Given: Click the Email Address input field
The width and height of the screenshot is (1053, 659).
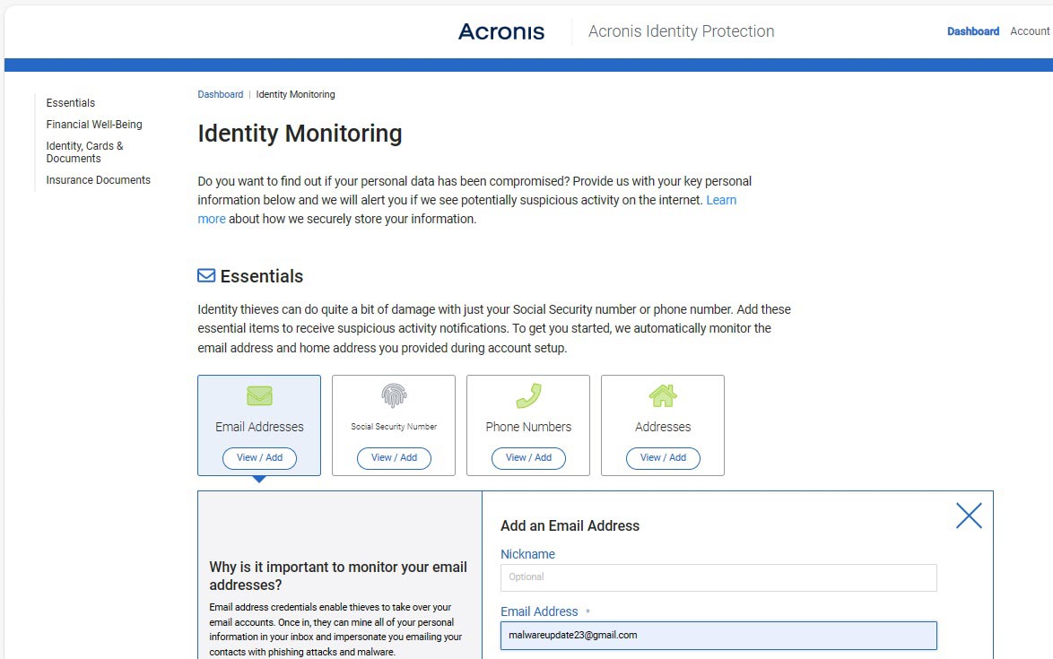Looking at the screenshot, I should (718, 635).
